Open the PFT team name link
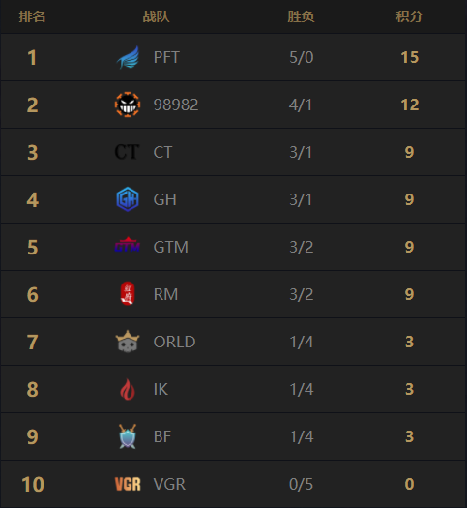The width and height of the screenshot is (467, 508). 166,57
